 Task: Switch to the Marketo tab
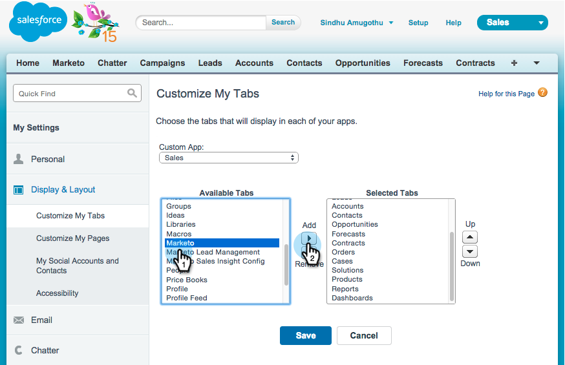click(x=69, y=63)
